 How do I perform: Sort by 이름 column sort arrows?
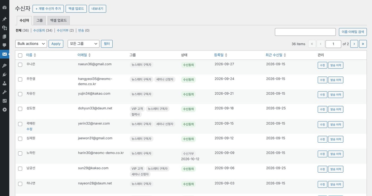pos(35,55)
